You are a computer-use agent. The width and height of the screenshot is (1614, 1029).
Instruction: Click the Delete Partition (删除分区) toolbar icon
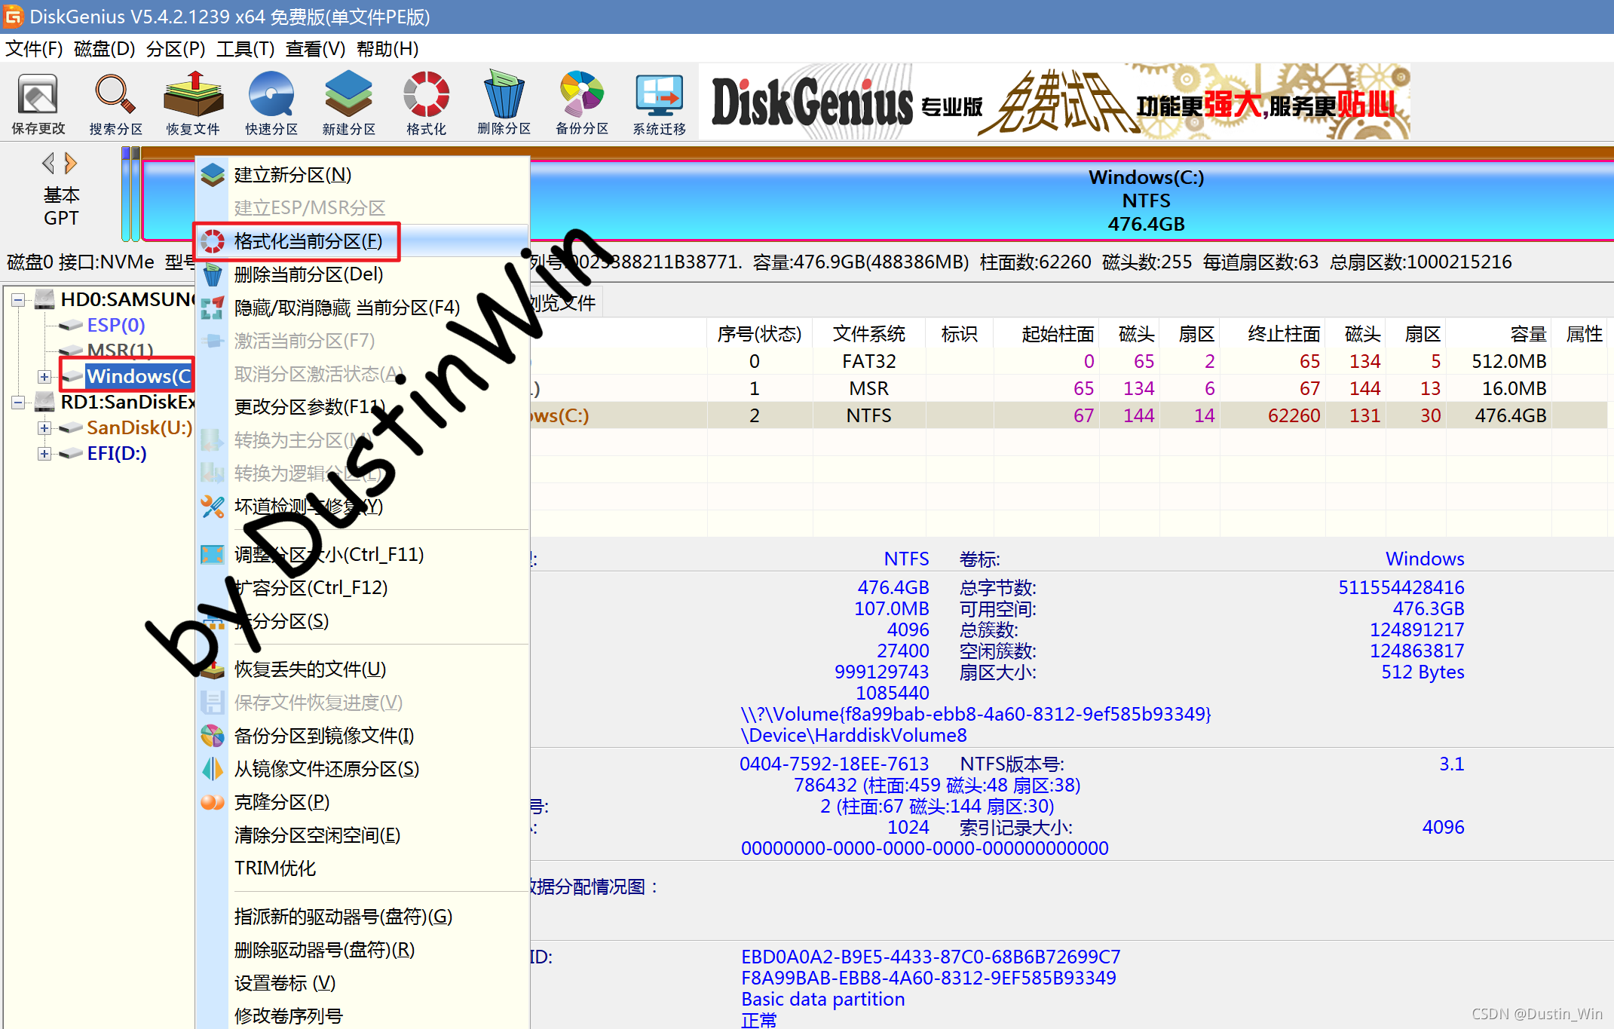point(504,103)
